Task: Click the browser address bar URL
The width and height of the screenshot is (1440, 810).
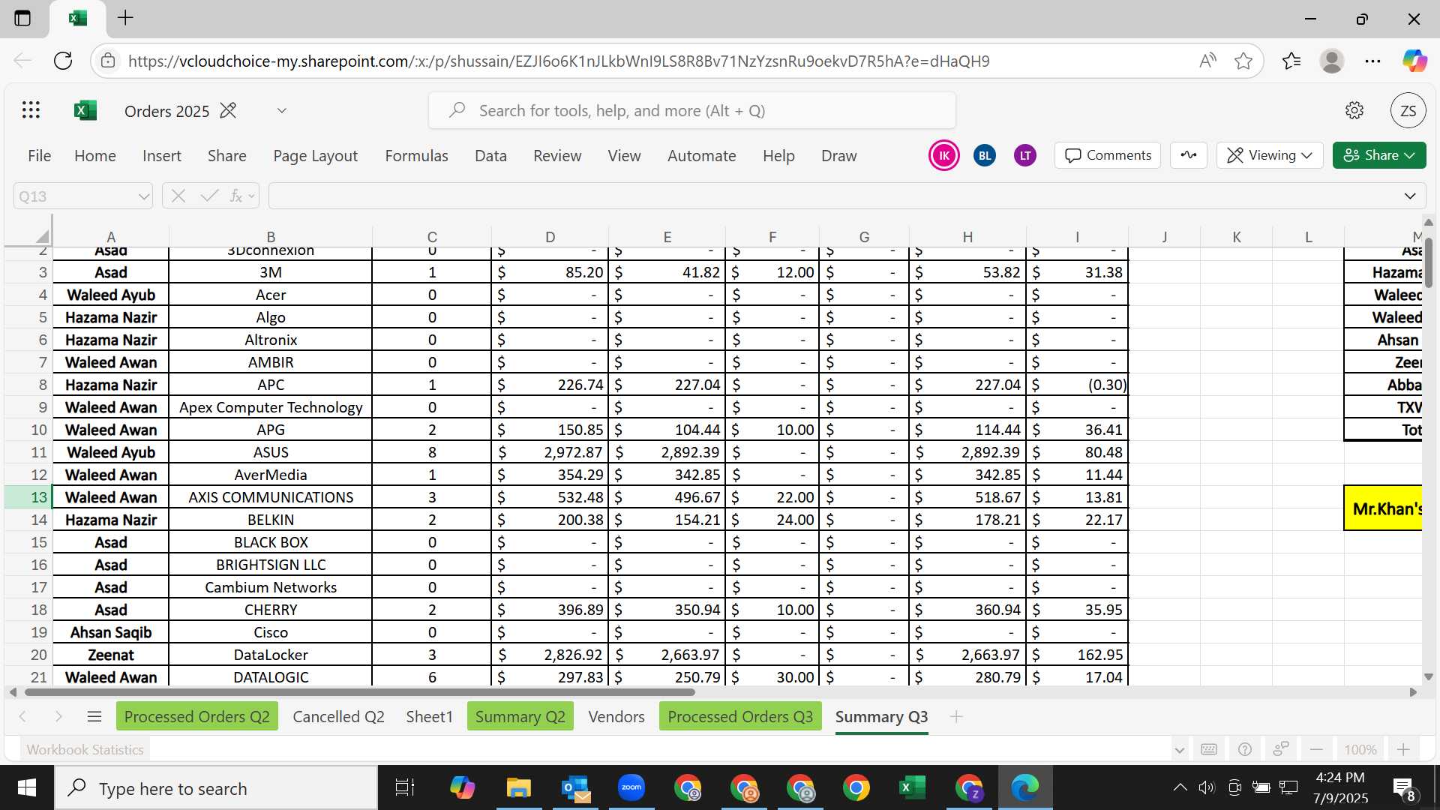Action: [x=559, y=61]
